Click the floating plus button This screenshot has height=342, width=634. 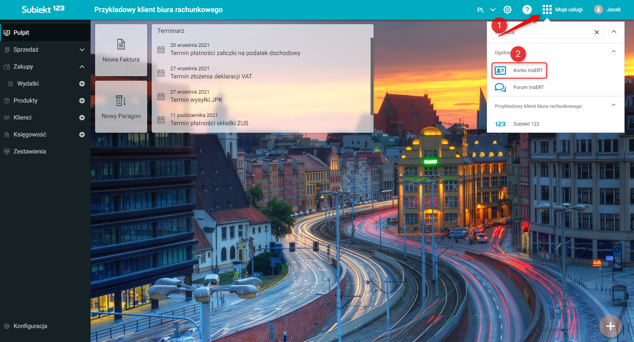tap(611, 326)
